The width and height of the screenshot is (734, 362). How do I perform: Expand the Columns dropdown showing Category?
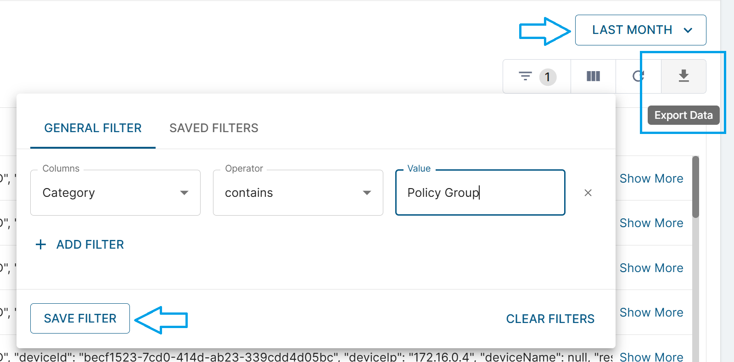[x=115, y=193]
